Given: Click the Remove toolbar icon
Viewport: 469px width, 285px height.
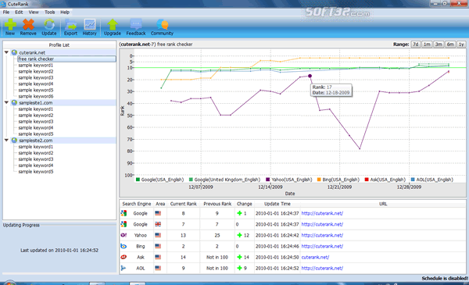Looking at the screenshot, I should point(28,25).
